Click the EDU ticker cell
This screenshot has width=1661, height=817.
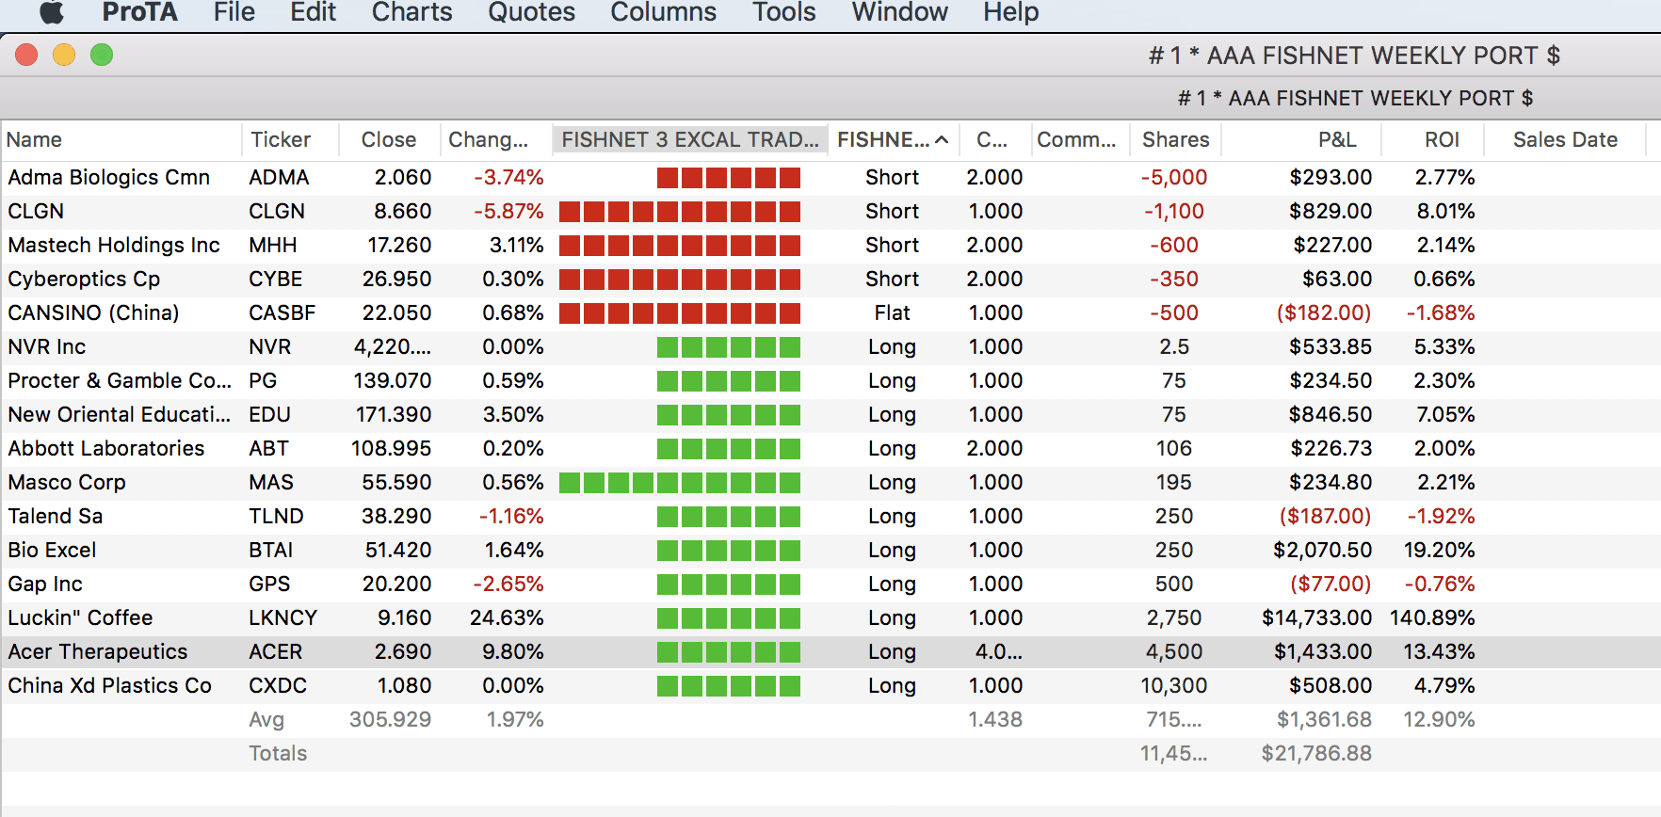pos(270,414)
